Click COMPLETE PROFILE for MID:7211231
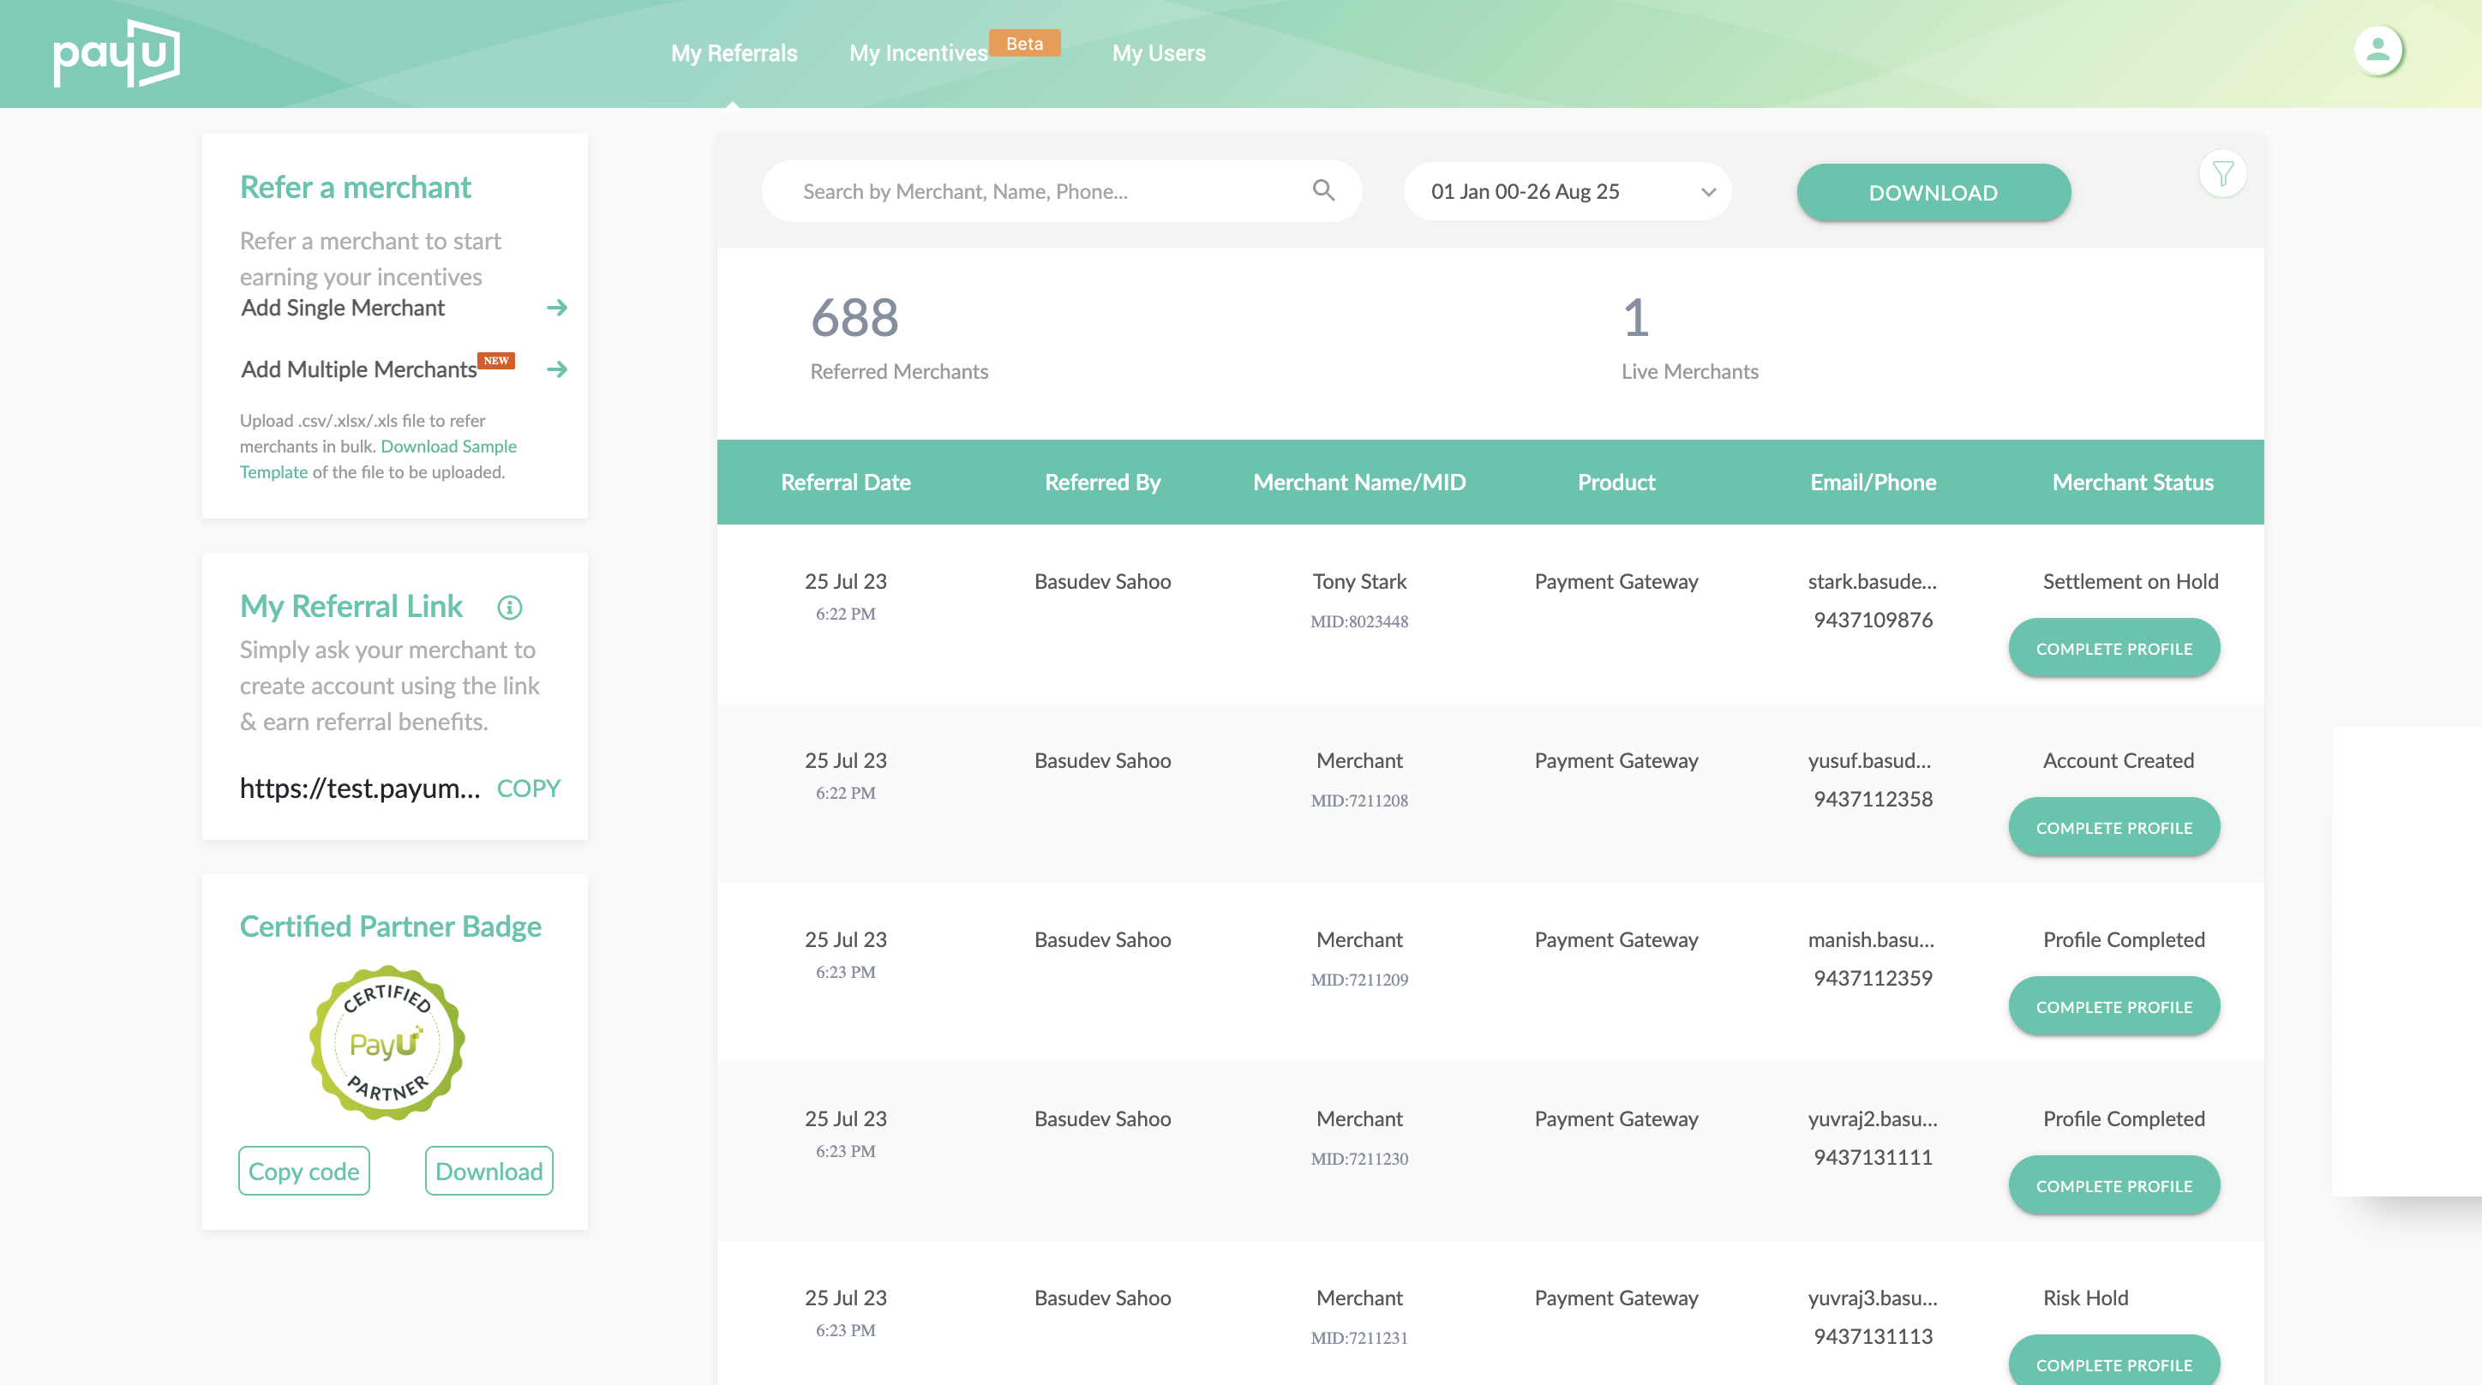The width and height of the screenshot is (2482, 1385). (x=2114, y=1361)
